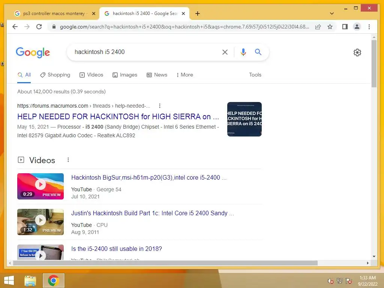
Task: Open the macrumors result thumbnail image
Action: 244,119
